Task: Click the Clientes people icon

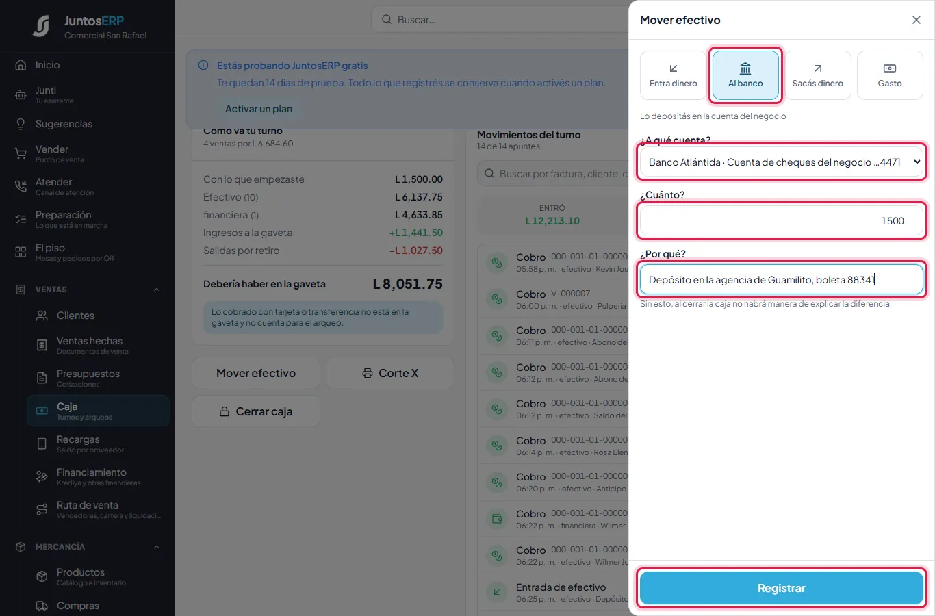Action: pos(42,316)
